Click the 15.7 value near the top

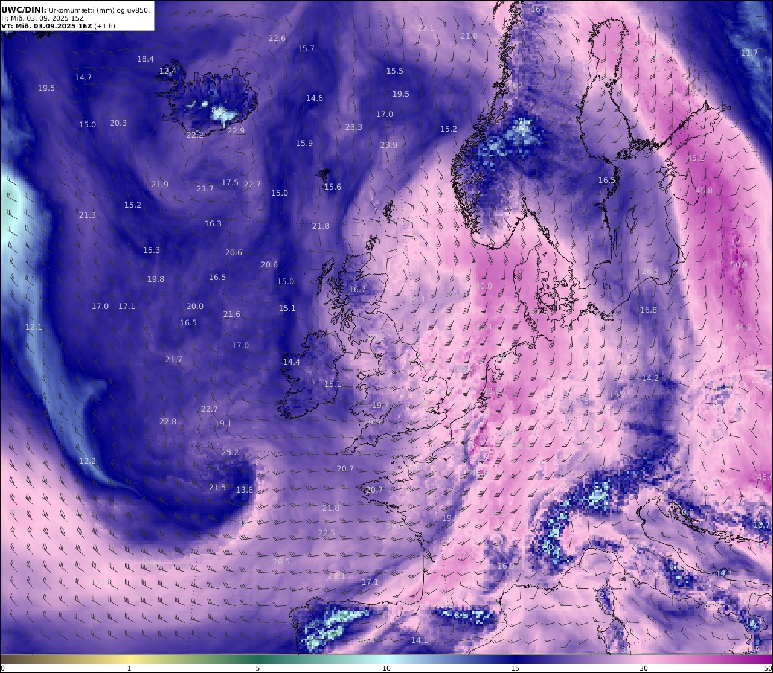(306, 49)
